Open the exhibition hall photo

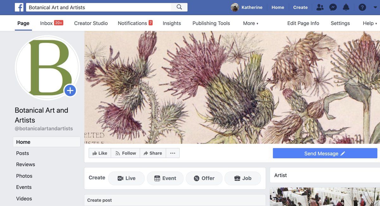[325, 197]
